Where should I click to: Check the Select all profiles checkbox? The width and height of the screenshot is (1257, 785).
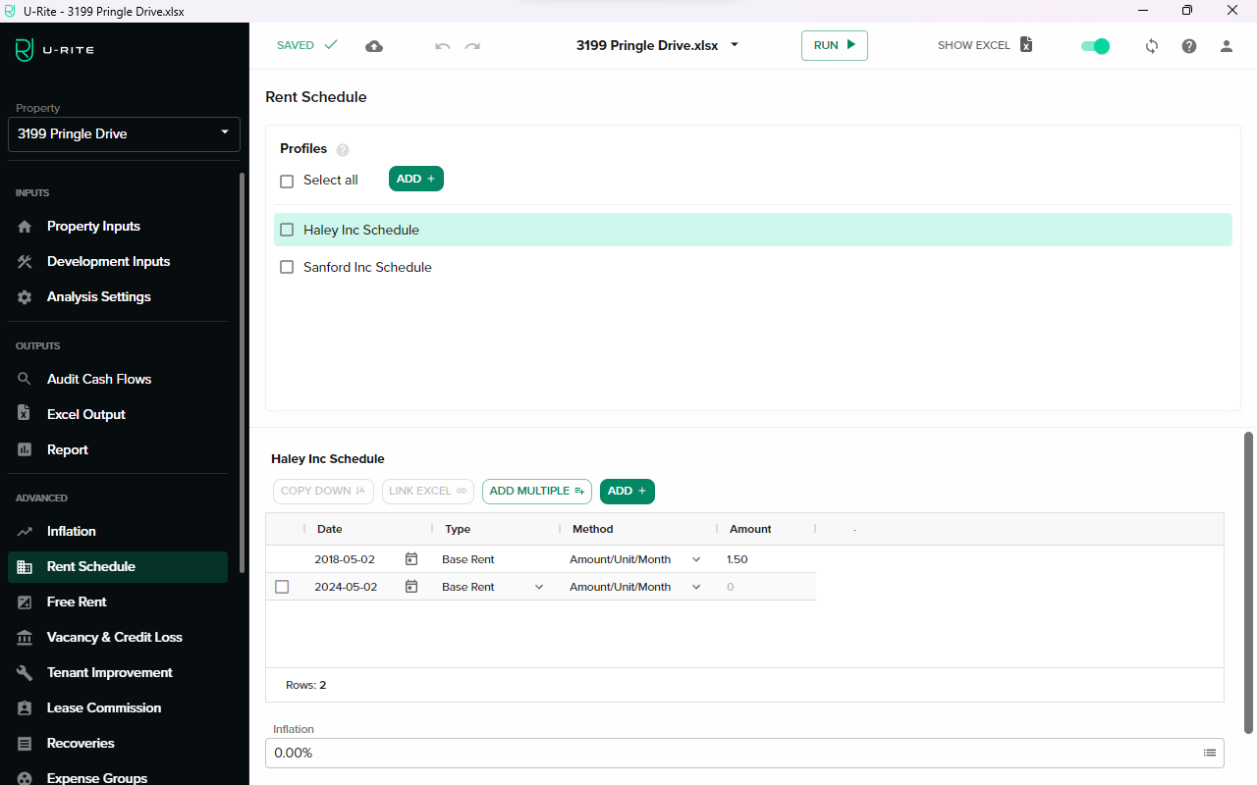pyautogui.click(x=286, y=181)
